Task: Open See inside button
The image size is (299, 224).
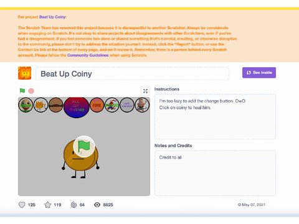Action: pyautogui.click(x=259, y=73)
